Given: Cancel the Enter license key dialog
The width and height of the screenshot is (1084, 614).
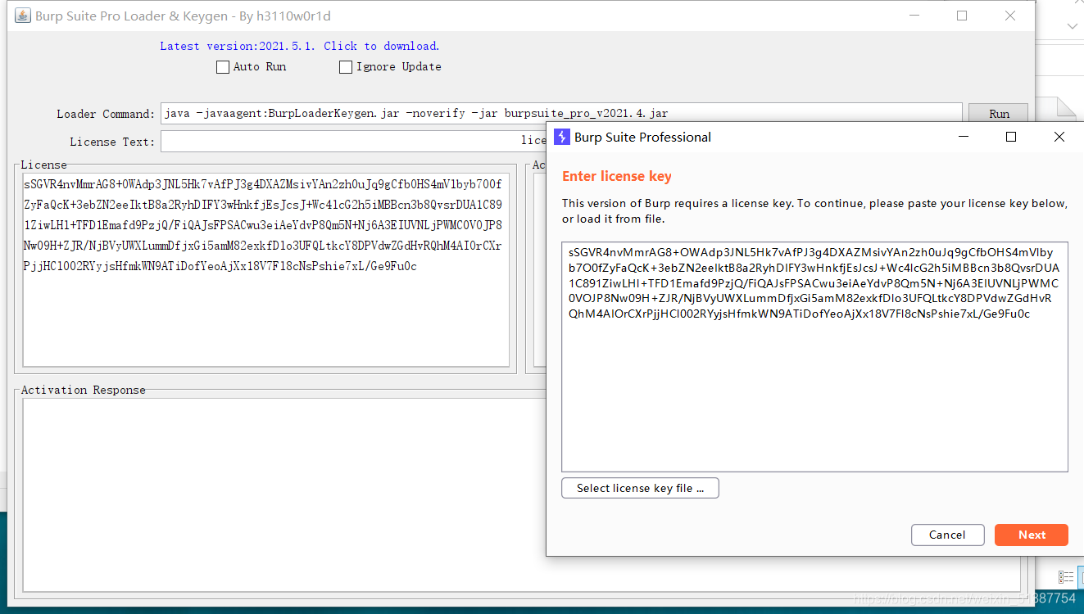Looking at the screenshot, I should (947, 535).
